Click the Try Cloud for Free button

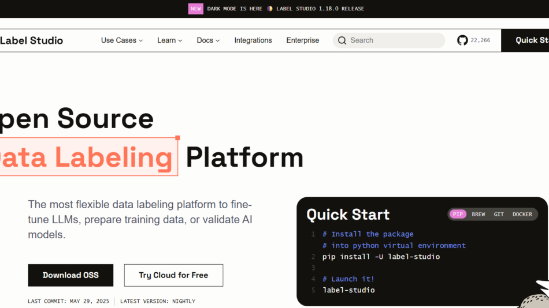(173, 275)
